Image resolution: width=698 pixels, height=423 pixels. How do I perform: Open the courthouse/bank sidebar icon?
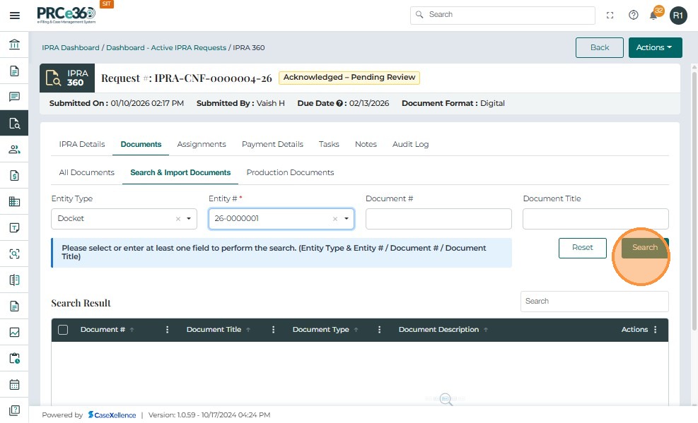[14, 44]
